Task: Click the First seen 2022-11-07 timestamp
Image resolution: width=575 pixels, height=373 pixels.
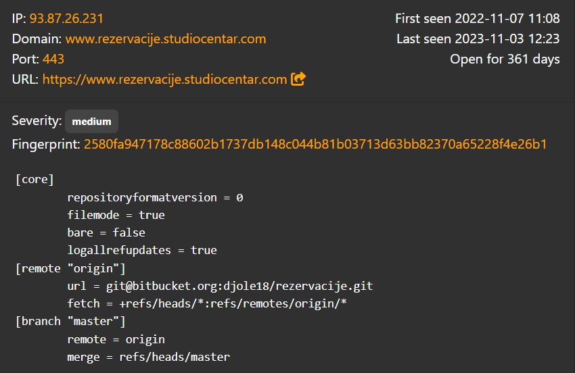Action: tap(478, 19)
